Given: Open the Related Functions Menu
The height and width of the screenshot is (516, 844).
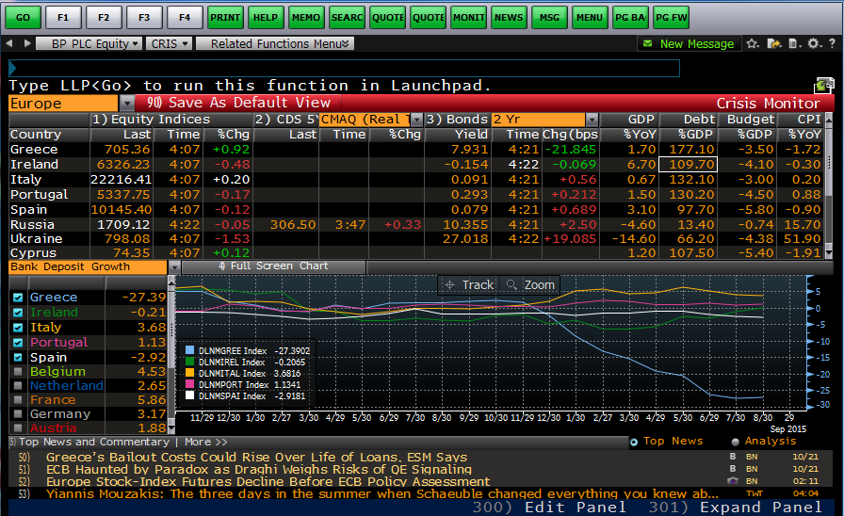Looking at the screenshot, I should (x=280, y=43).
